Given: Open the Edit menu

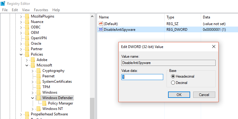Looking at the screenshot, I should coord(15,10).
